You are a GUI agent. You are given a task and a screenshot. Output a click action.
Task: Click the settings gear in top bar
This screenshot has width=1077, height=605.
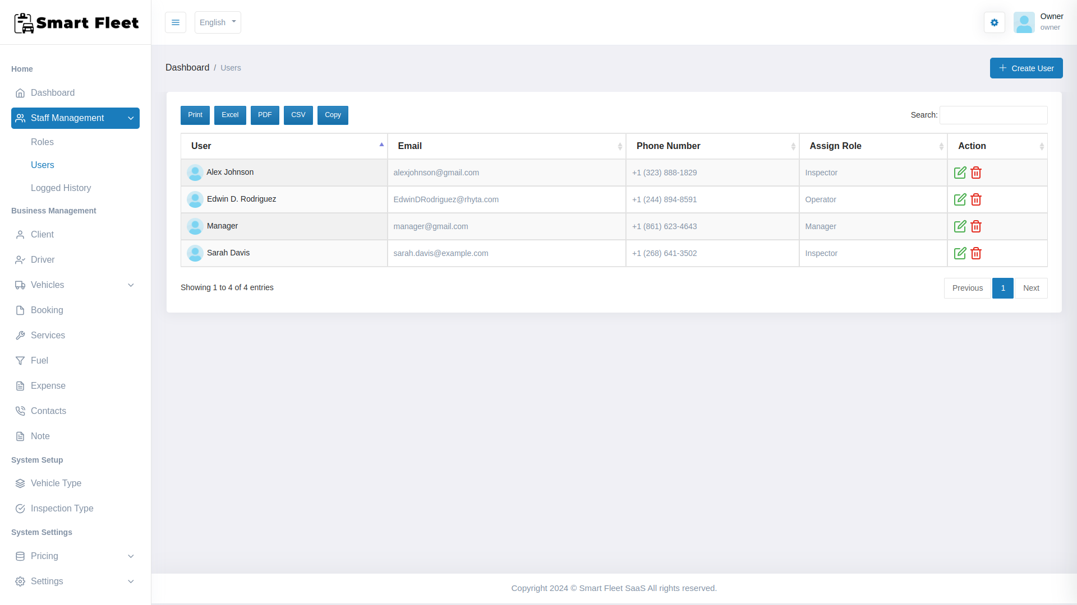tap(994, 22)
